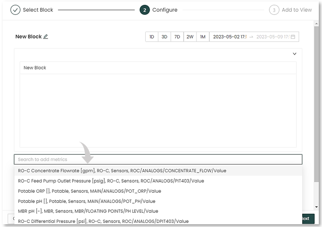This screenshot has height=227, width=322.
Task: Choose RO-C Concentrate Flowrate [gpm] metric
Action: pyautogui.click(x=158, y=171)
